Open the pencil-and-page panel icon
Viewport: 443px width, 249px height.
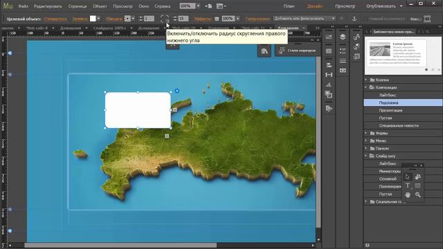(329, 108)
